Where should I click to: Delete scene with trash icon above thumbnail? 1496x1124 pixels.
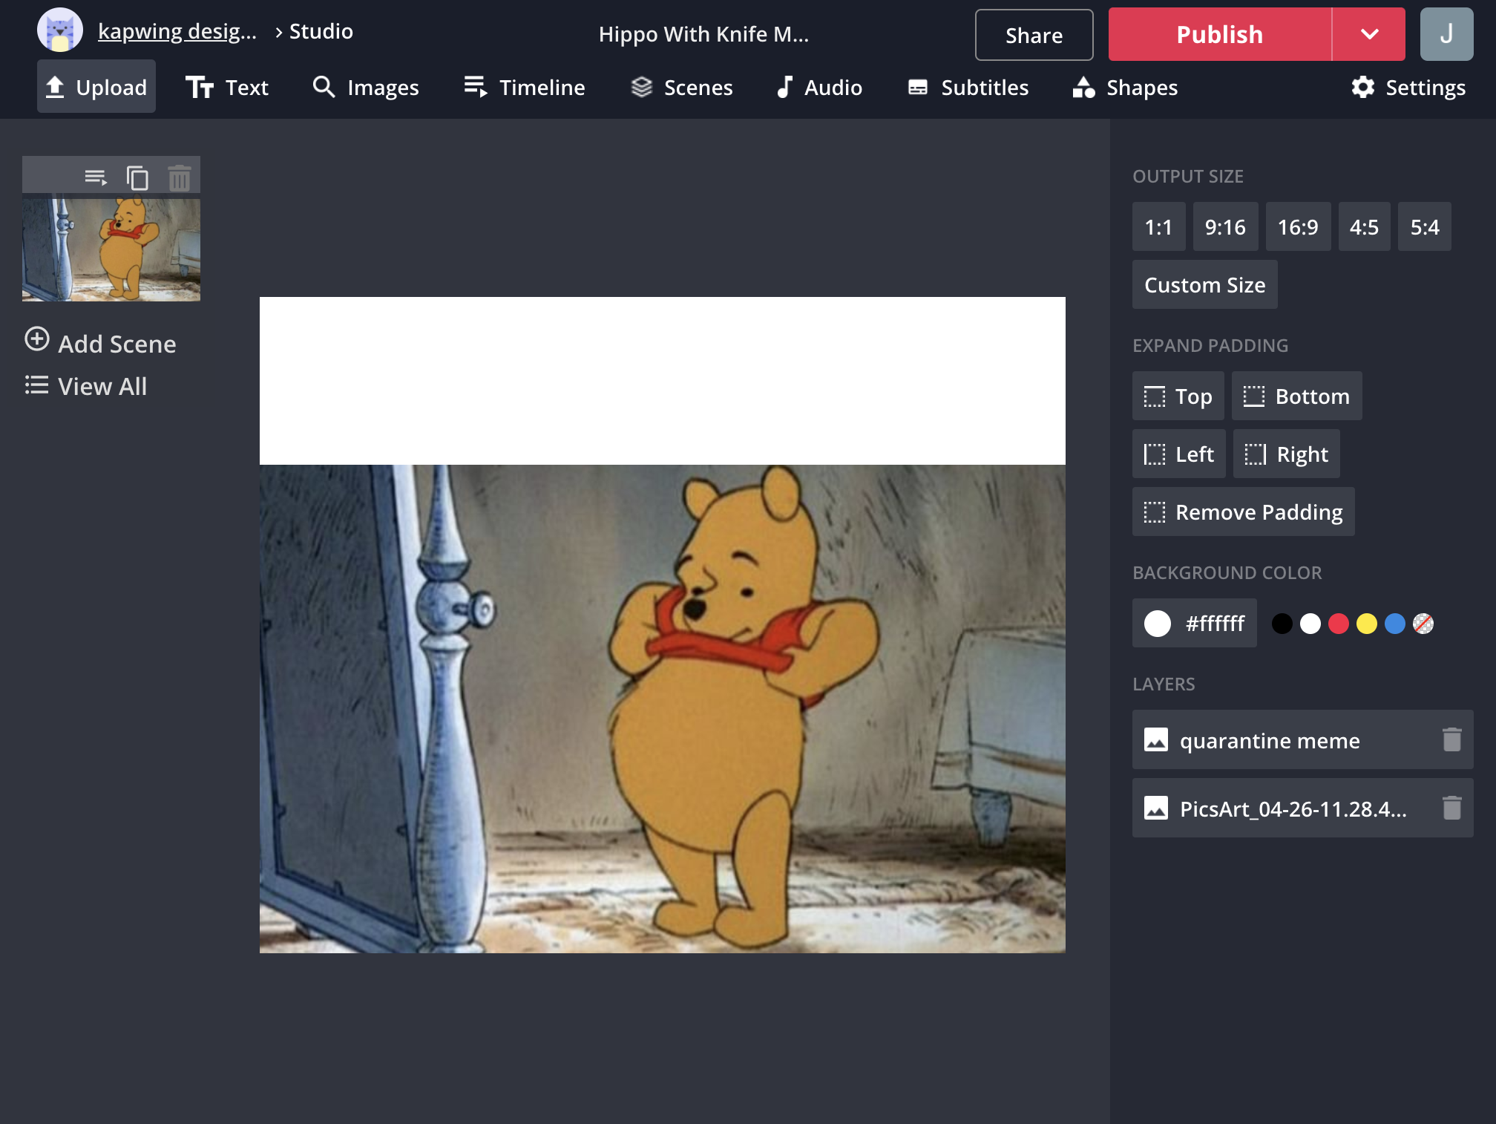click(x=179, y=177)
